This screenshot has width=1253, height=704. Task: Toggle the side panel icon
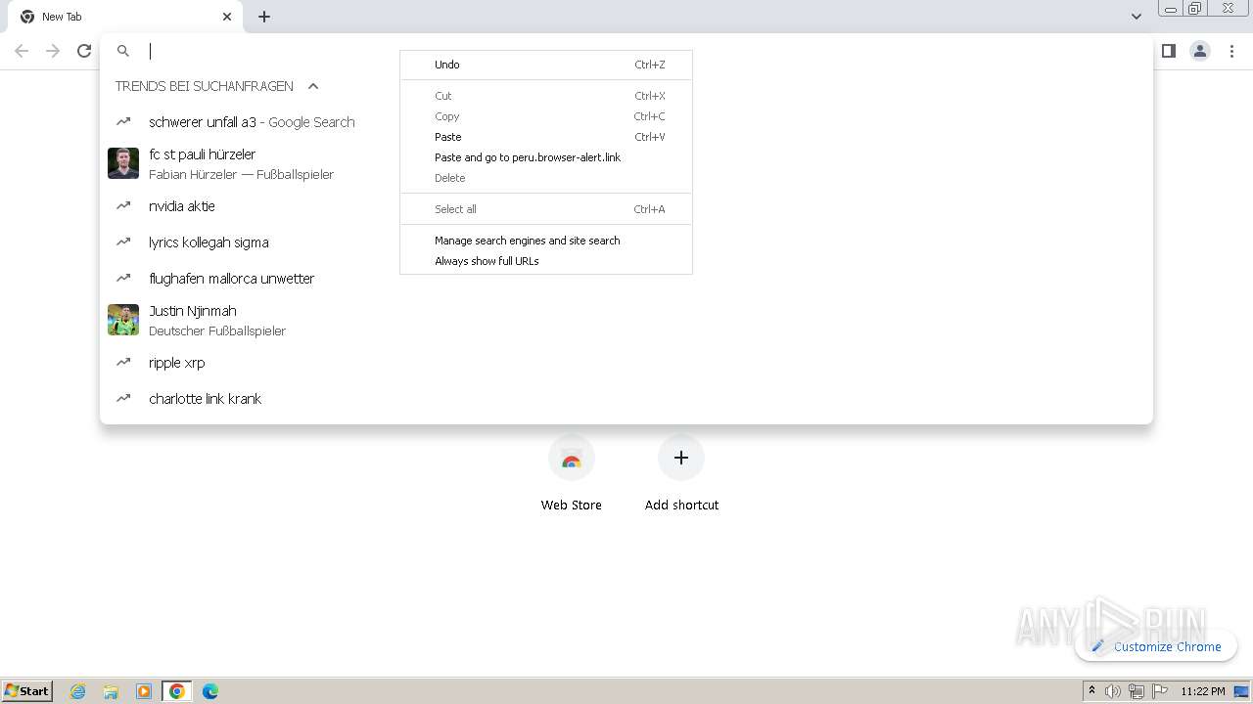pos(1168,51)
